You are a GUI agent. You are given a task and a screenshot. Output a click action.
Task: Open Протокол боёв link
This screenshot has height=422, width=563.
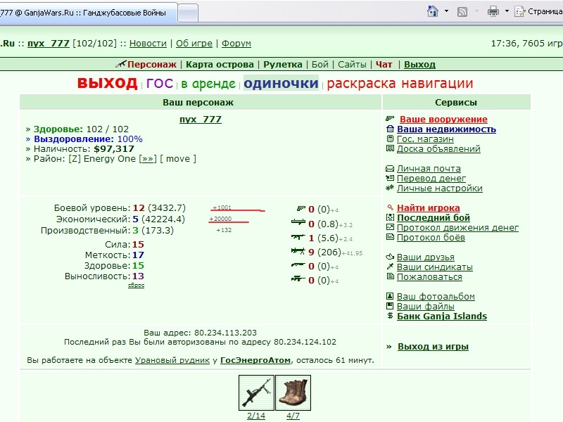(431, 238)
